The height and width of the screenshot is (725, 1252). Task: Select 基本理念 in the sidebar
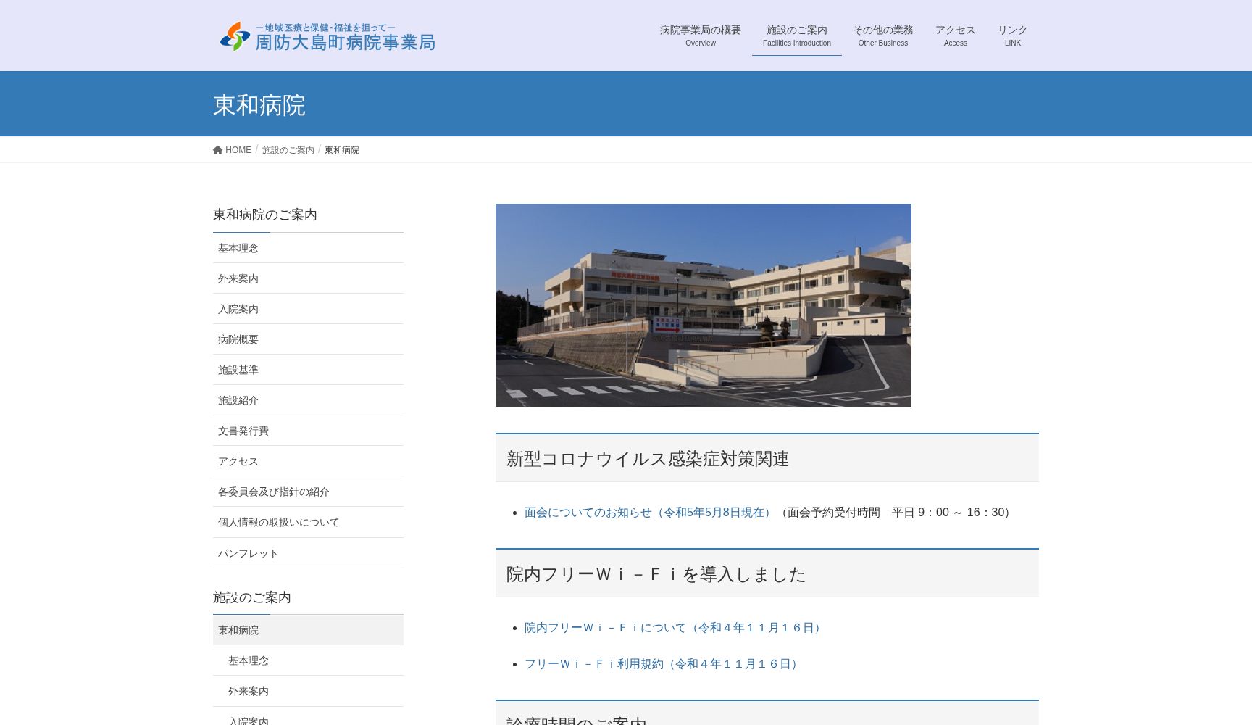(238, 248)
